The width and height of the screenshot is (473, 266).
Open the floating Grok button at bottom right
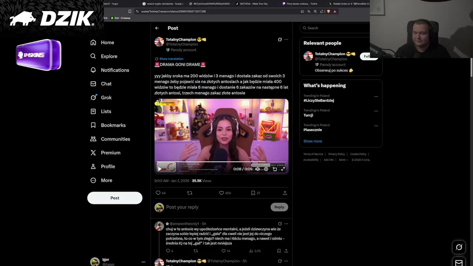pos(459,247)
